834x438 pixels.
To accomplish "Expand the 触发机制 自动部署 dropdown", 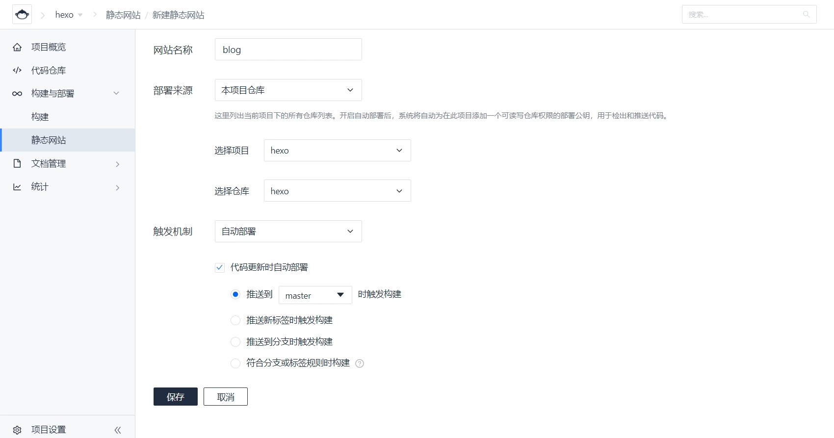I will click(288, 232).
